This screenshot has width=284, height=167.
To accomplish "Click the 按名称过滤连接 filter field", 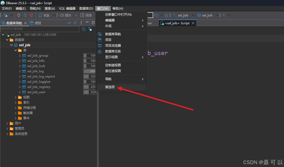I will tap(40, 29).
